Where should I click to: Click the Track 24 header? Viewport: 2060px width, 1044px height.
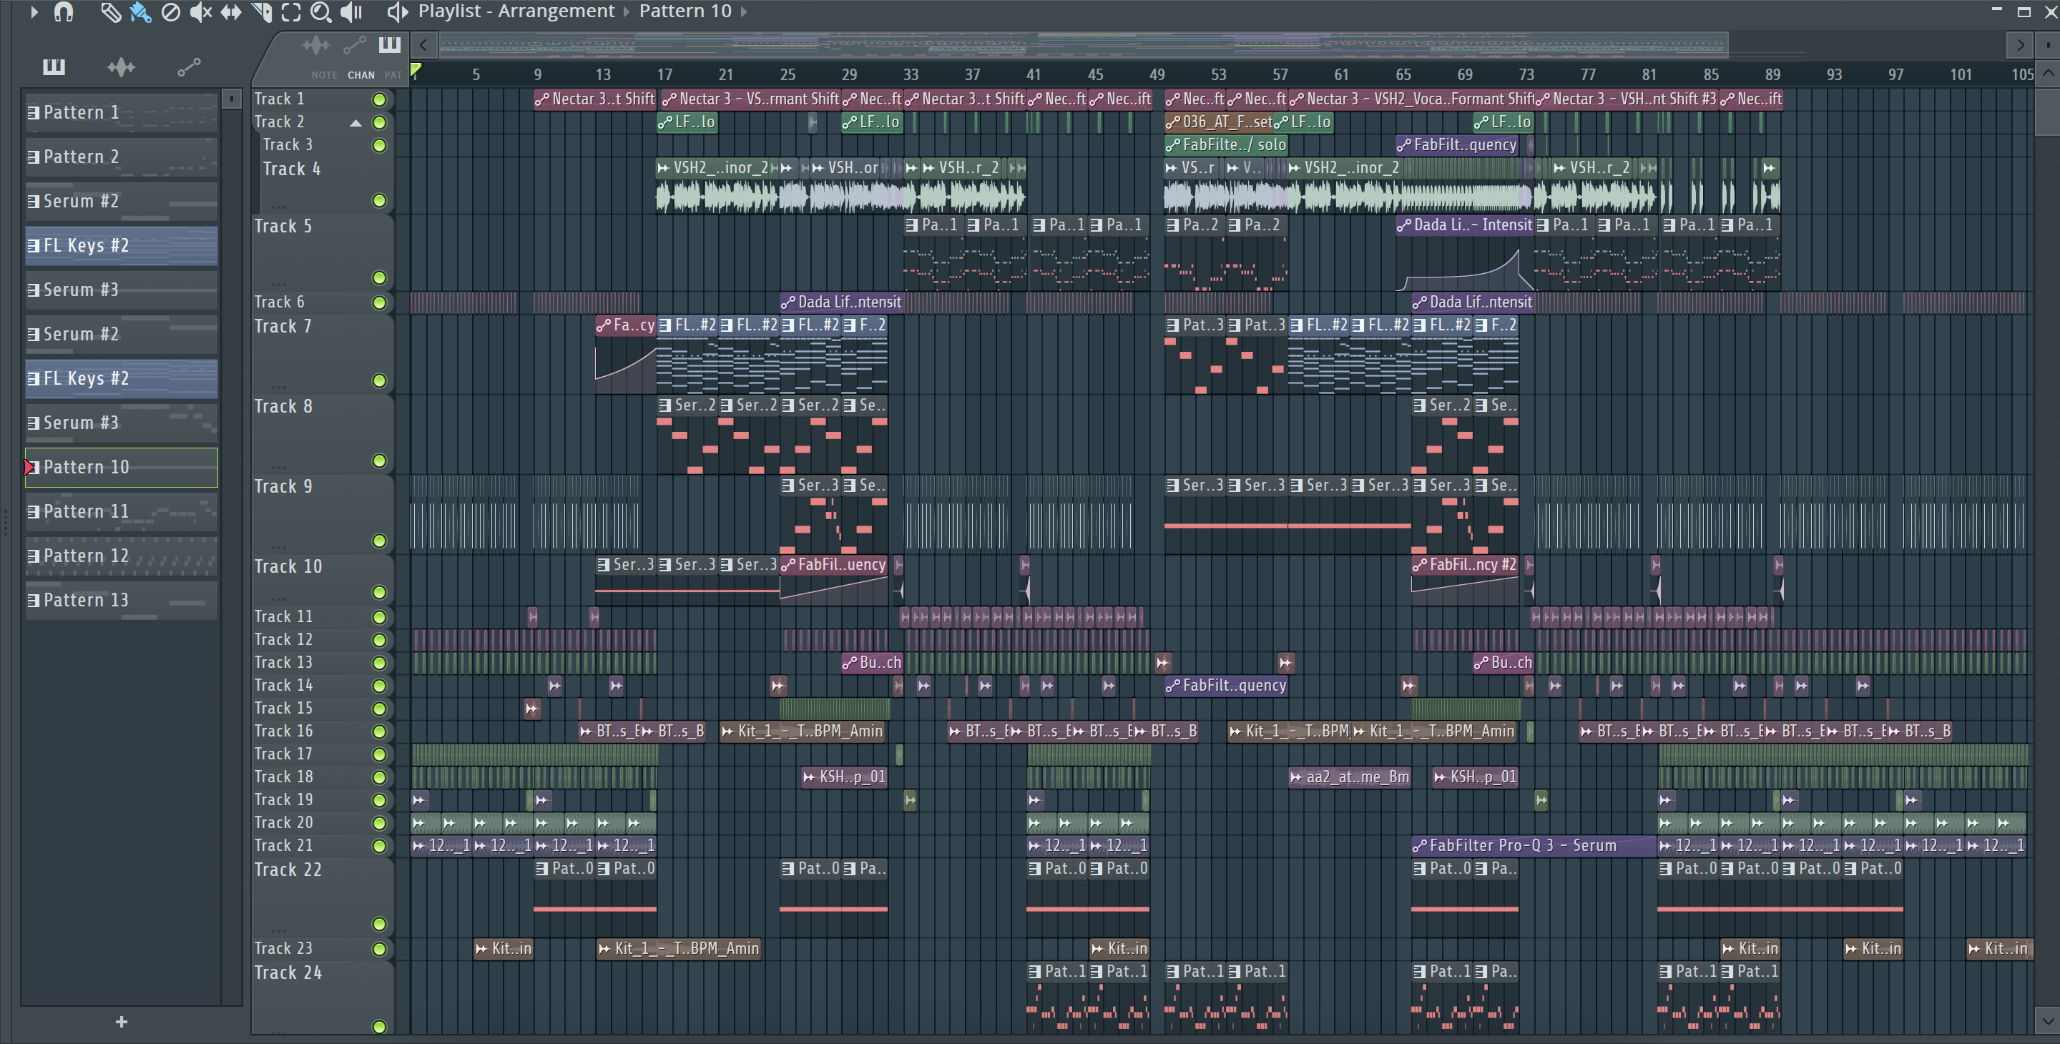click(323, 999)
